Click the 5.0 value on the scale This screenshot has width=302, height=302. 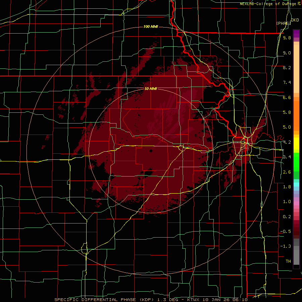pyautogui.click(x=287, y=127)
